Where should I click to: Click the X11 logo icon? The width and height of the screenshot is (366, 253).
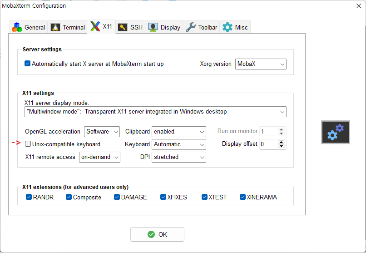95,26
